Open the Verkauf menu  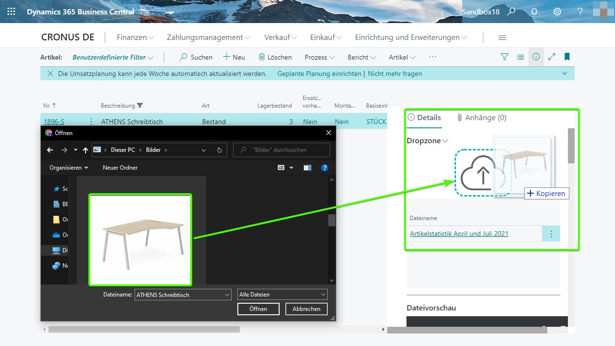tap(281, 37)
